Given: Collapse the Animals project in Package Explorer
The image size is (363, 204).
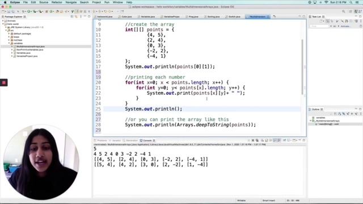Looking at the screenshot, I should 3,21.
